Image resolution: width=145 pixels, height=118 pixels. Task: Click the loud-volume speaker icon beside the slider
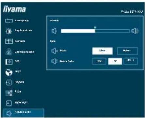[135, 31]
